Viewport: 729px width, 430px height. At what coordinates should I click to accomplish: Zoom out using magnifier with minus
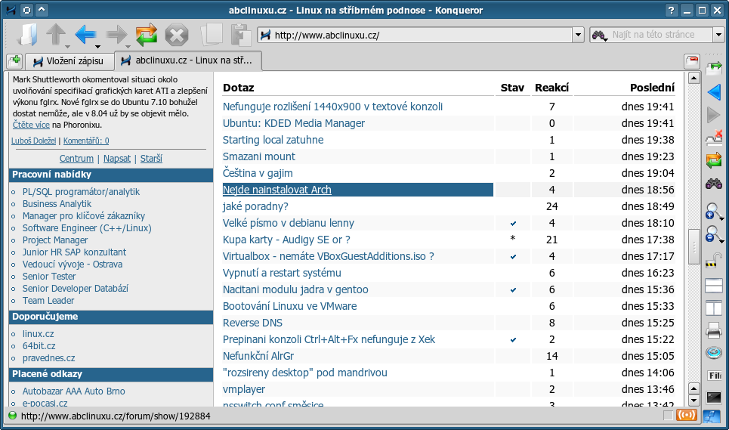[x=712, y=234]
